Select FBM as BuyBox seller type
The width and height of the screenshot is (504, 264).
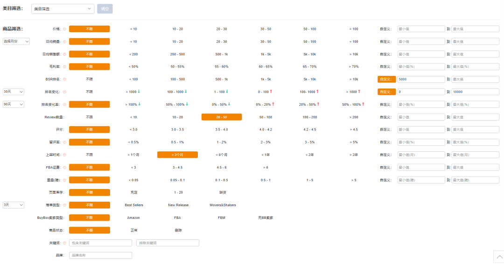pyautogui.click(x=222, y=217)
